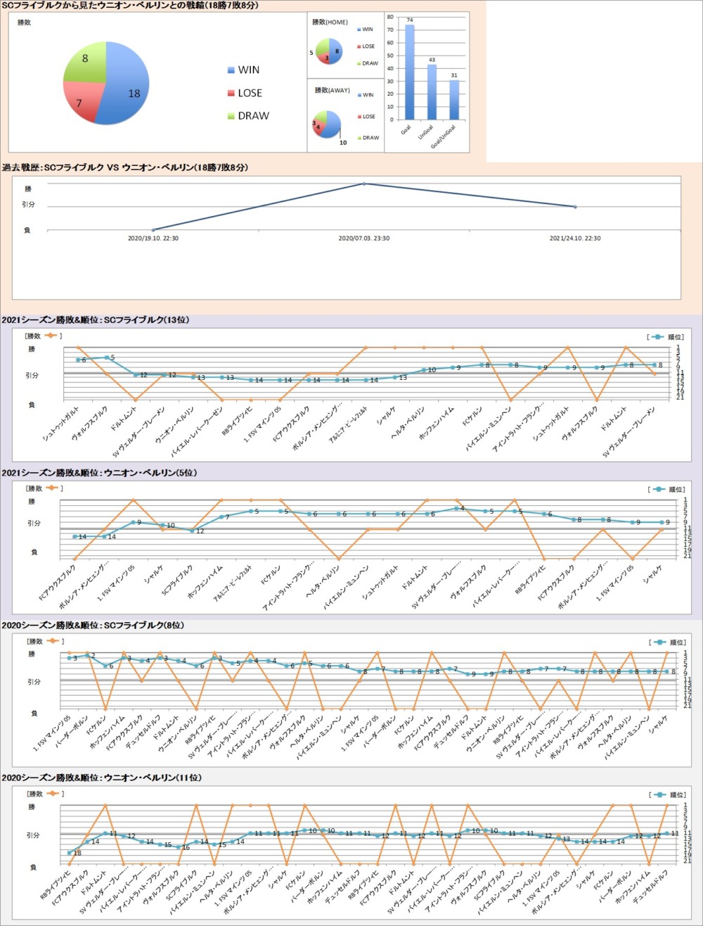Click LOSE legend entry in HOME chart
The width and height of the screenshot is (703, 926).
tap(366, 46)
